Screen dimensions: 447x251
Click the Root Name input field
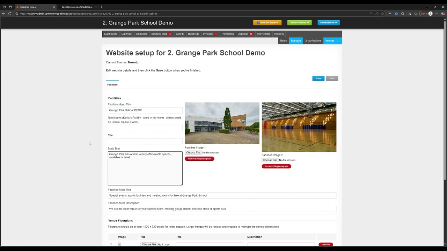[145, 128]
